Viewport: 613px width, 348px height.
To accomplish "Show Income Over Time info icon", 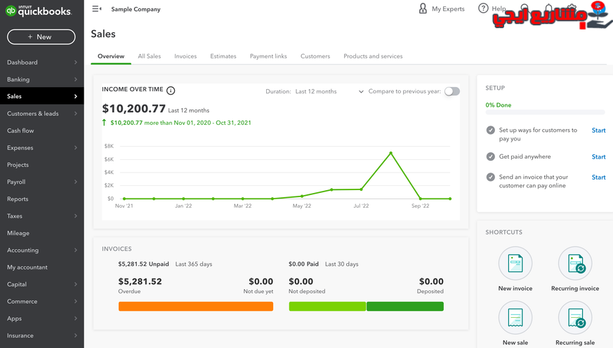I will (171, 91).
